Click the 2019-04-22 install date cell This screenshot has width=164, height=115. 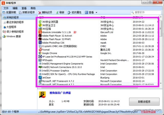139,22
